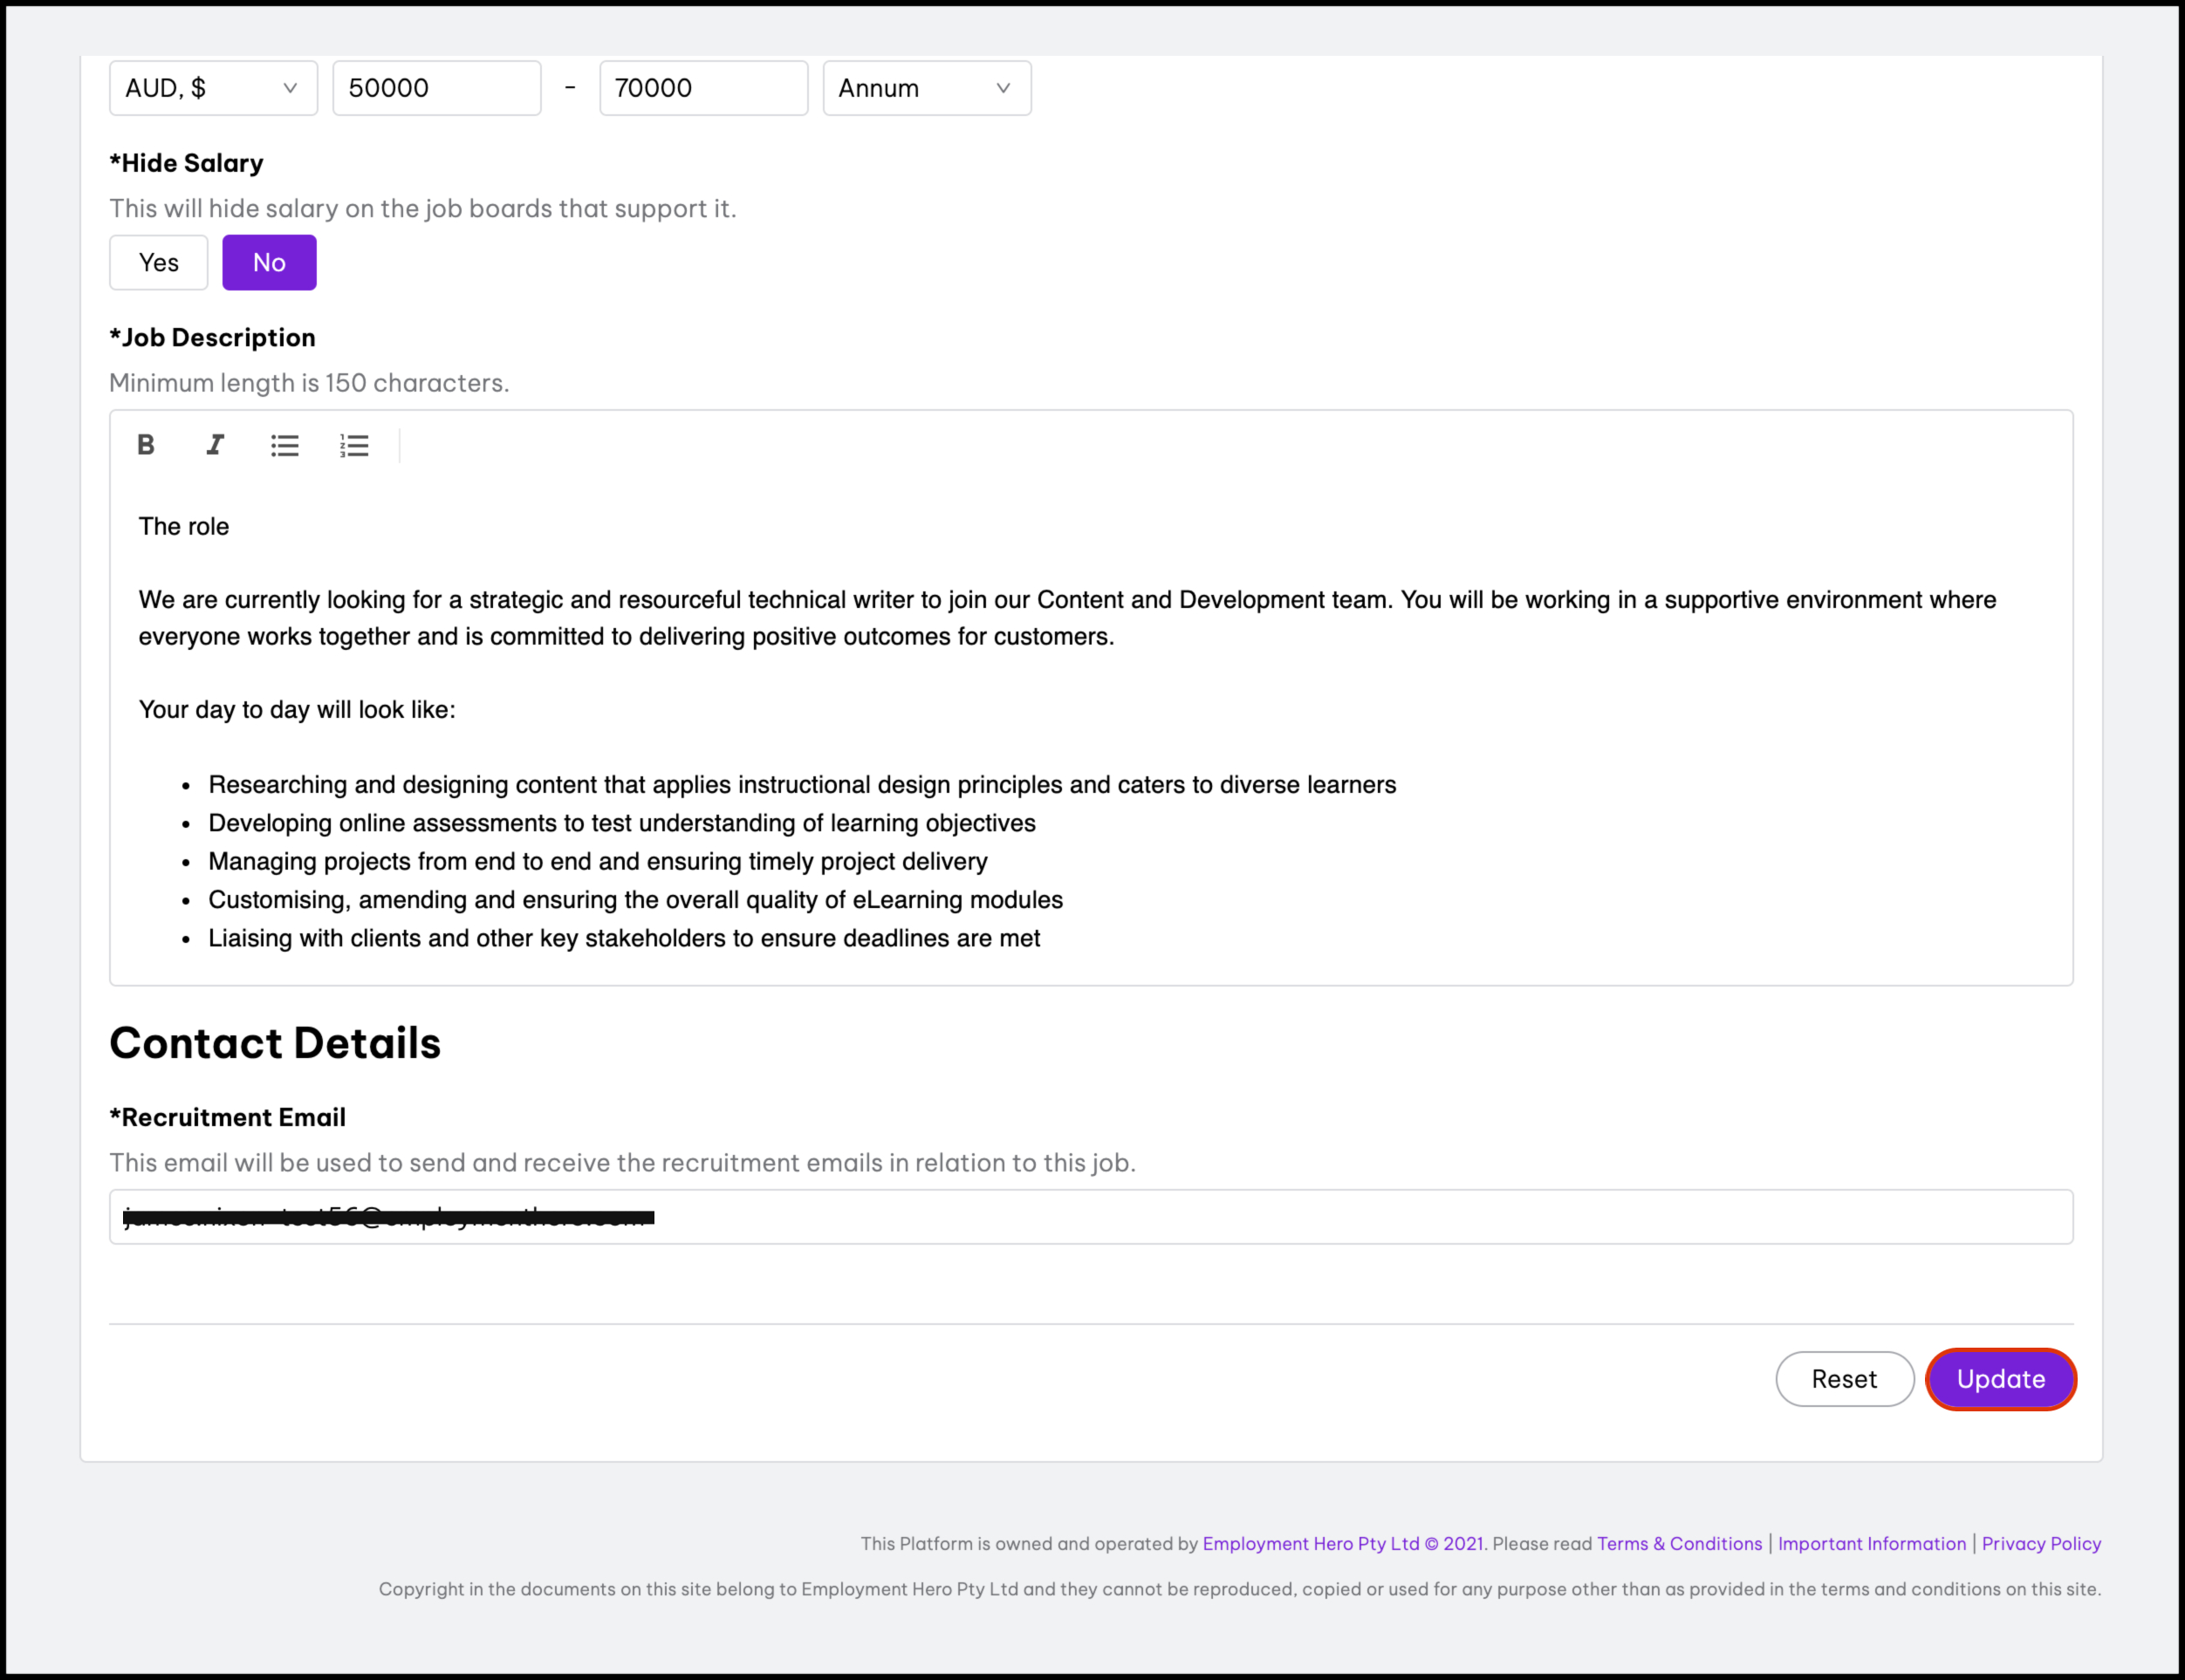This screenshot has height=1680, width=2185.
Task: Expand the Annum pay period dropdown
Action: [x=927, y=88]
